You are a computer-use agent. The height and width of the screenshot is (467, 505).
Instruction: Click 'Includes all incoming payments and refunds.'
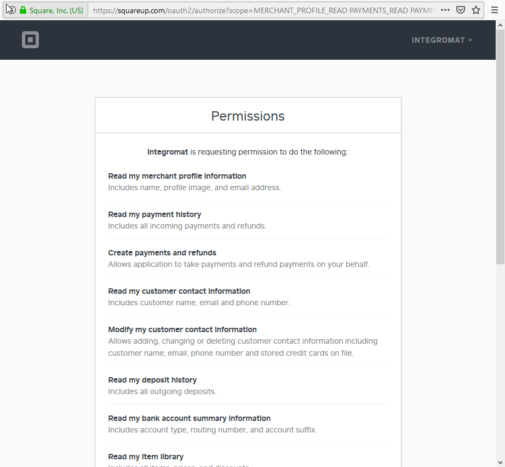point(187,226)
